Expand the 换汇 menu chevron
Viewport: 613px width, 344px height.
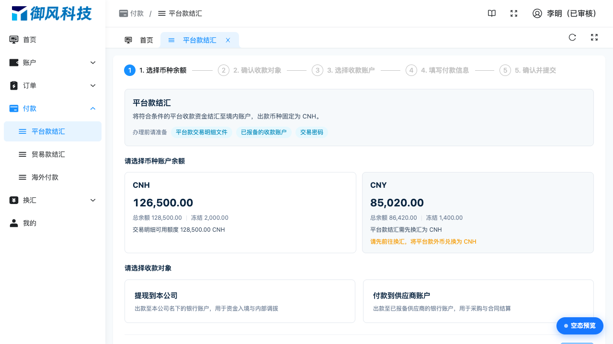[93, 200]
